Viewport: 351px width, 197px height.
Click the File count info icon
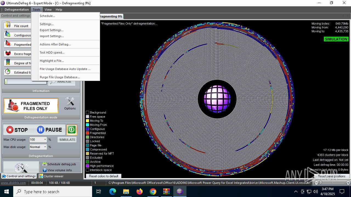point(8,25)
